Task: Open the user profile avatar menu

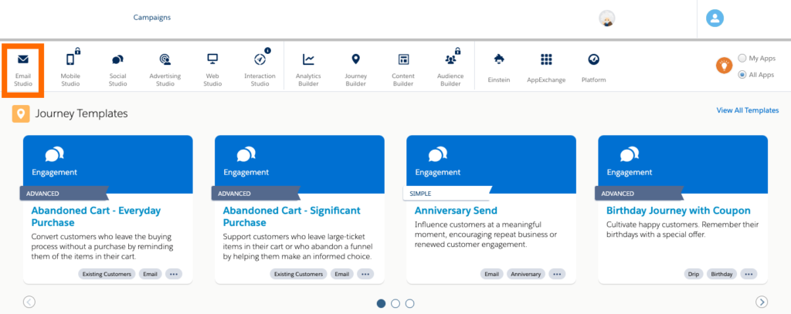Action: click(716, 19)
